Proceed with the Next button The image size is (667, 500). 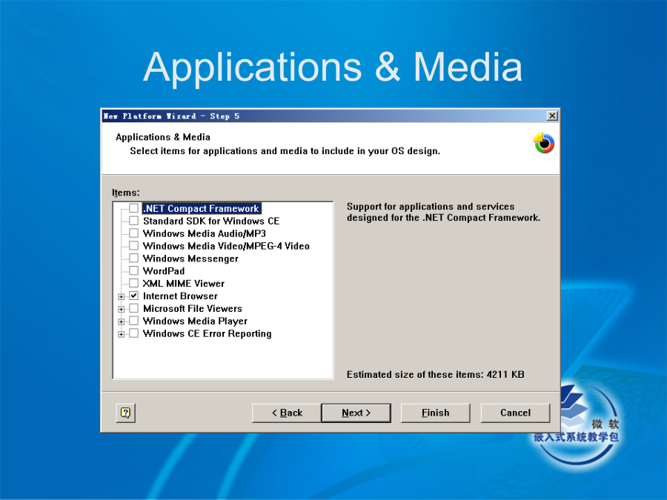(x=356, y=413)
